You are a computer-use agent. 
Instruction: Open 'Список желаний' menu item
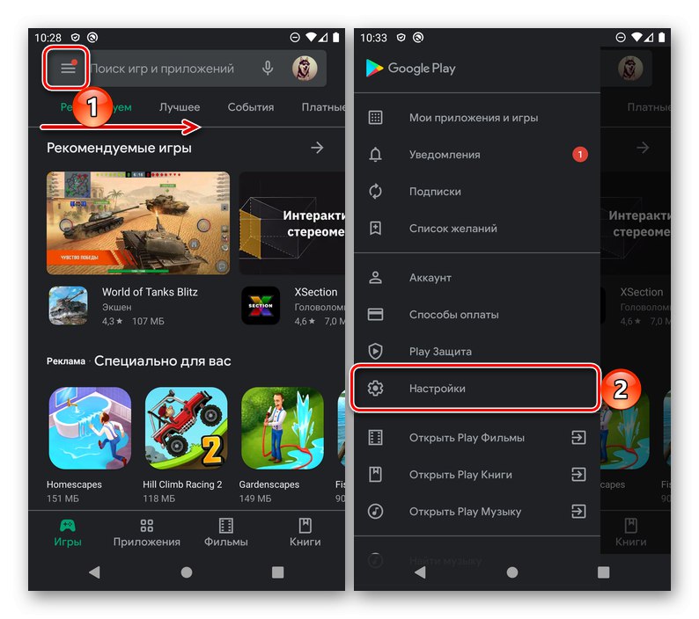477,229
